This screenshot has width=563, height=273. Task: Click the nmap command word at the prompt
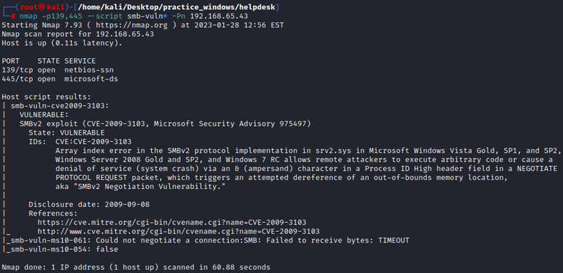coord(28,16)
